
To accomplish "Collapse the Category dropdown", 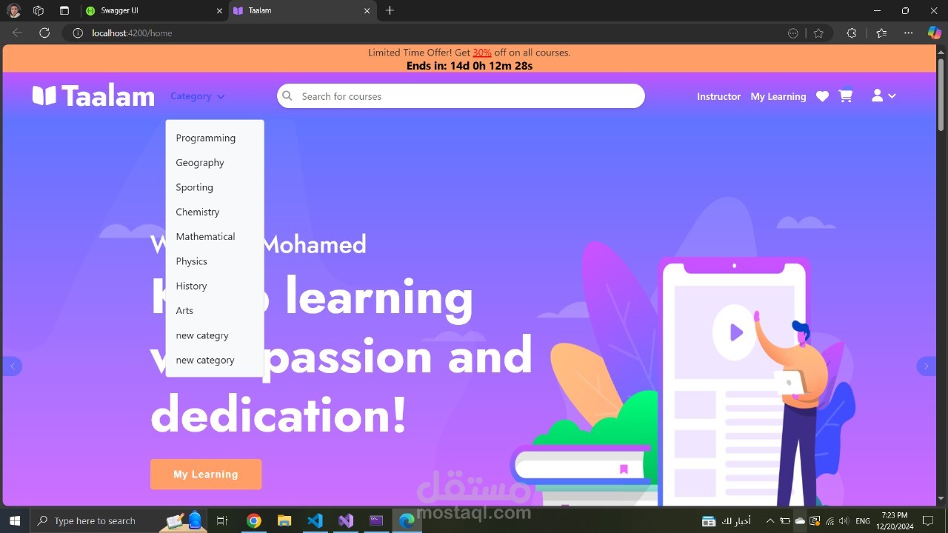I will (198, 96).
